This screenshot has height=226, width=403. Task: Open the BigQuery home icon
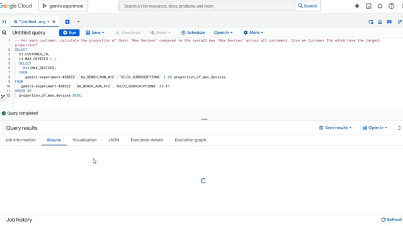tap(380, 22)
